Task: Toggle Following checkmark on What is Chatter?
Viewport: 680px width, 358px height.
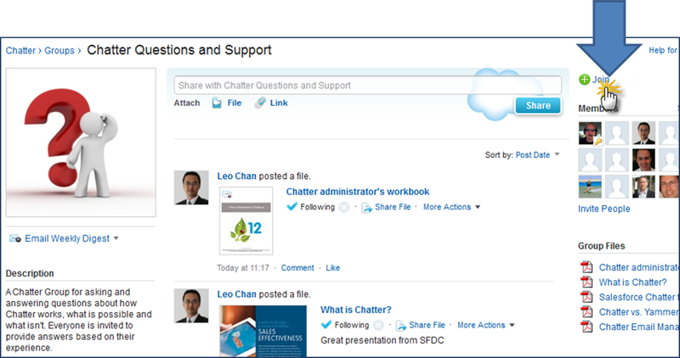Action: click(x=326, y=325)
